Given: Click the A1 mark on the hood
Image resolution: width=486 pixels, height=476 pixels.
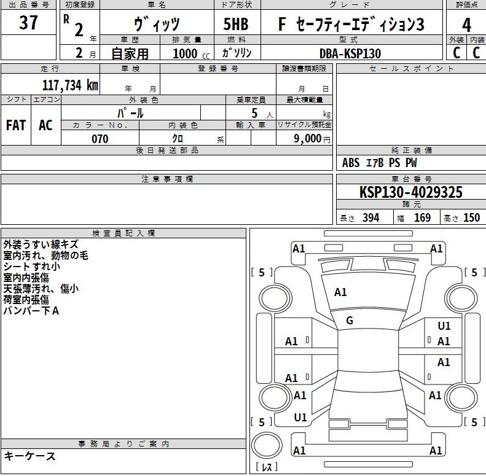Looking at the screenshot, I should 340,292.
